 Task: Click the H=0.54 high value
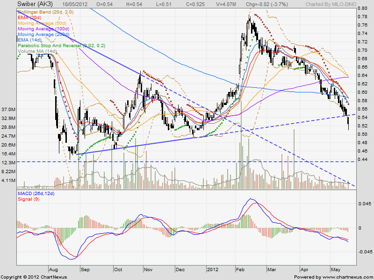point(134,4)
